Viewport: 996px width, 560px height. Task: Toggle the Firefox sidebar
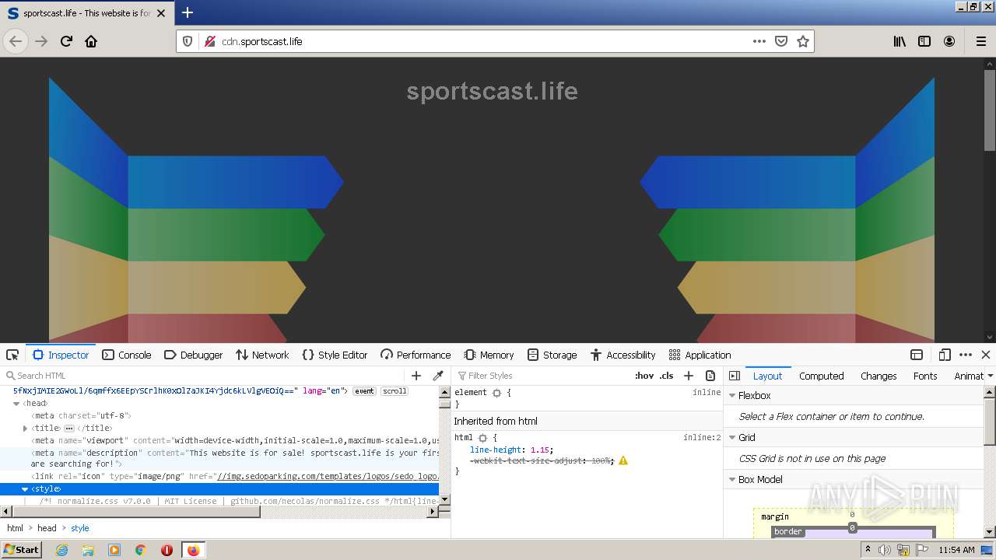pos(924,41)
